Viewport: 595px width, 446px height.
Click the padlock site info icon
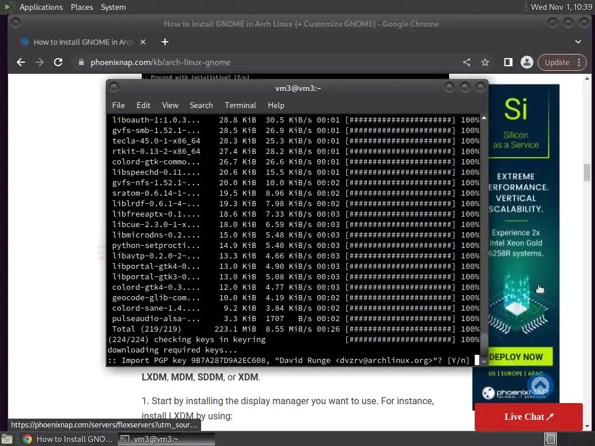(81, 62)
